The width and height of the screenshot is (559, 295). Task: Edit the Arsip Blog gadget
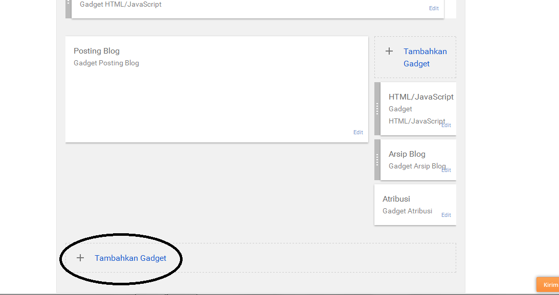pyautogui.click(x=446, y=170)
